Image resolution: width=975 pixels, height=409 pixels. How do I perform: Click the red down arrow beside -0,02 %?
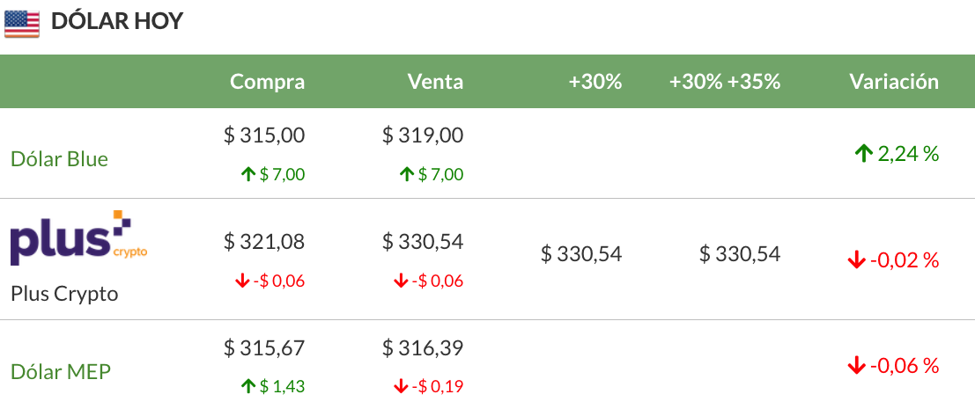855,260
